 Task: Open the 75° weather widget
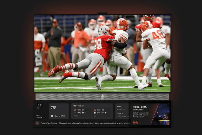pos(58,111)
